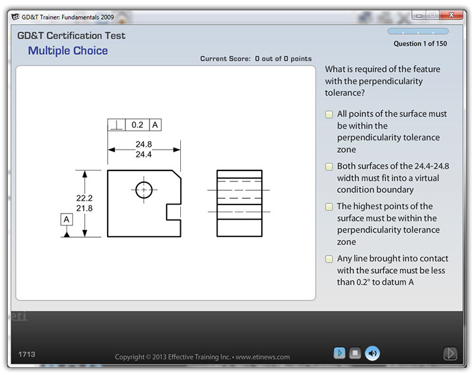This screenshot has height=375, width=472.
Task: Click the perpendicularity 0.2 A feature control frame
Action: pos(135,124)
